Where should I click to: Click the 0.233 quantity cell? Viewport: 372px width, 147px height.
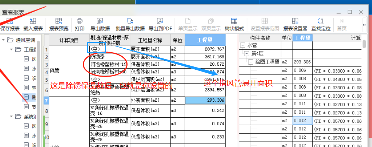[205, 137]
